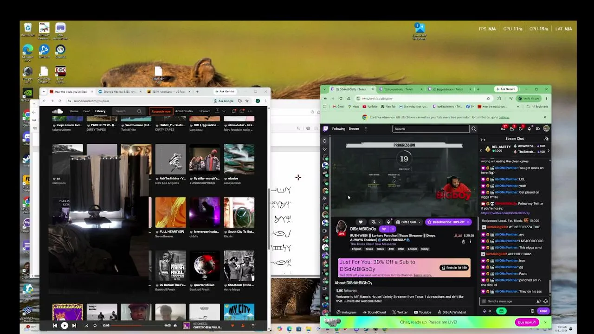Open Twitch chat settings gear
Viewport: 594px width, 334px height.
[533, 311]
